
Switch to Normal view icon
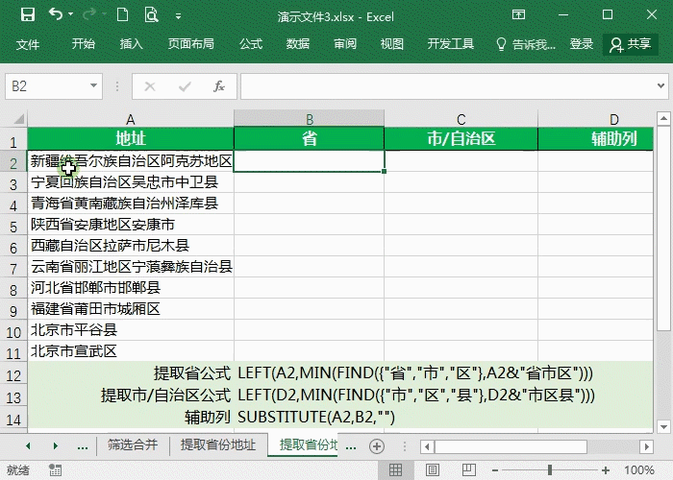point(395,470)
